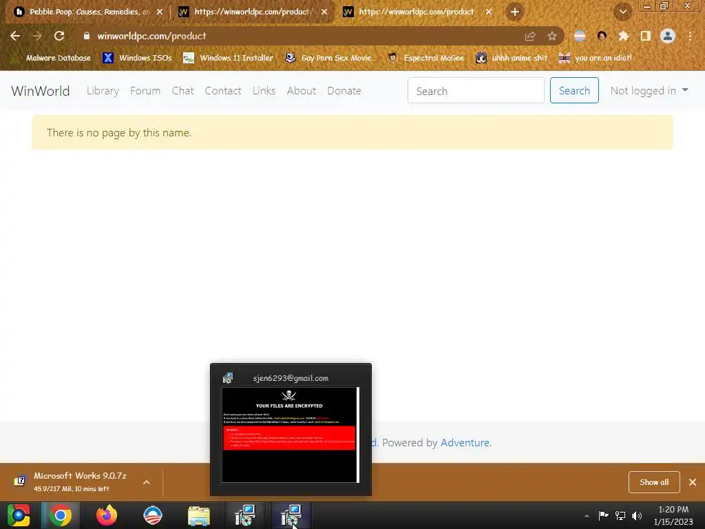This screenshot has width=705, height=529.
Task: Open File Explorer from taskbar
Action: tap(199, 515)
